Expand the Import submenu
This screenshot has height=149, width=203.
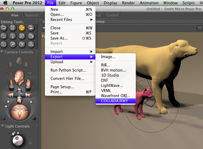[70, 52]
